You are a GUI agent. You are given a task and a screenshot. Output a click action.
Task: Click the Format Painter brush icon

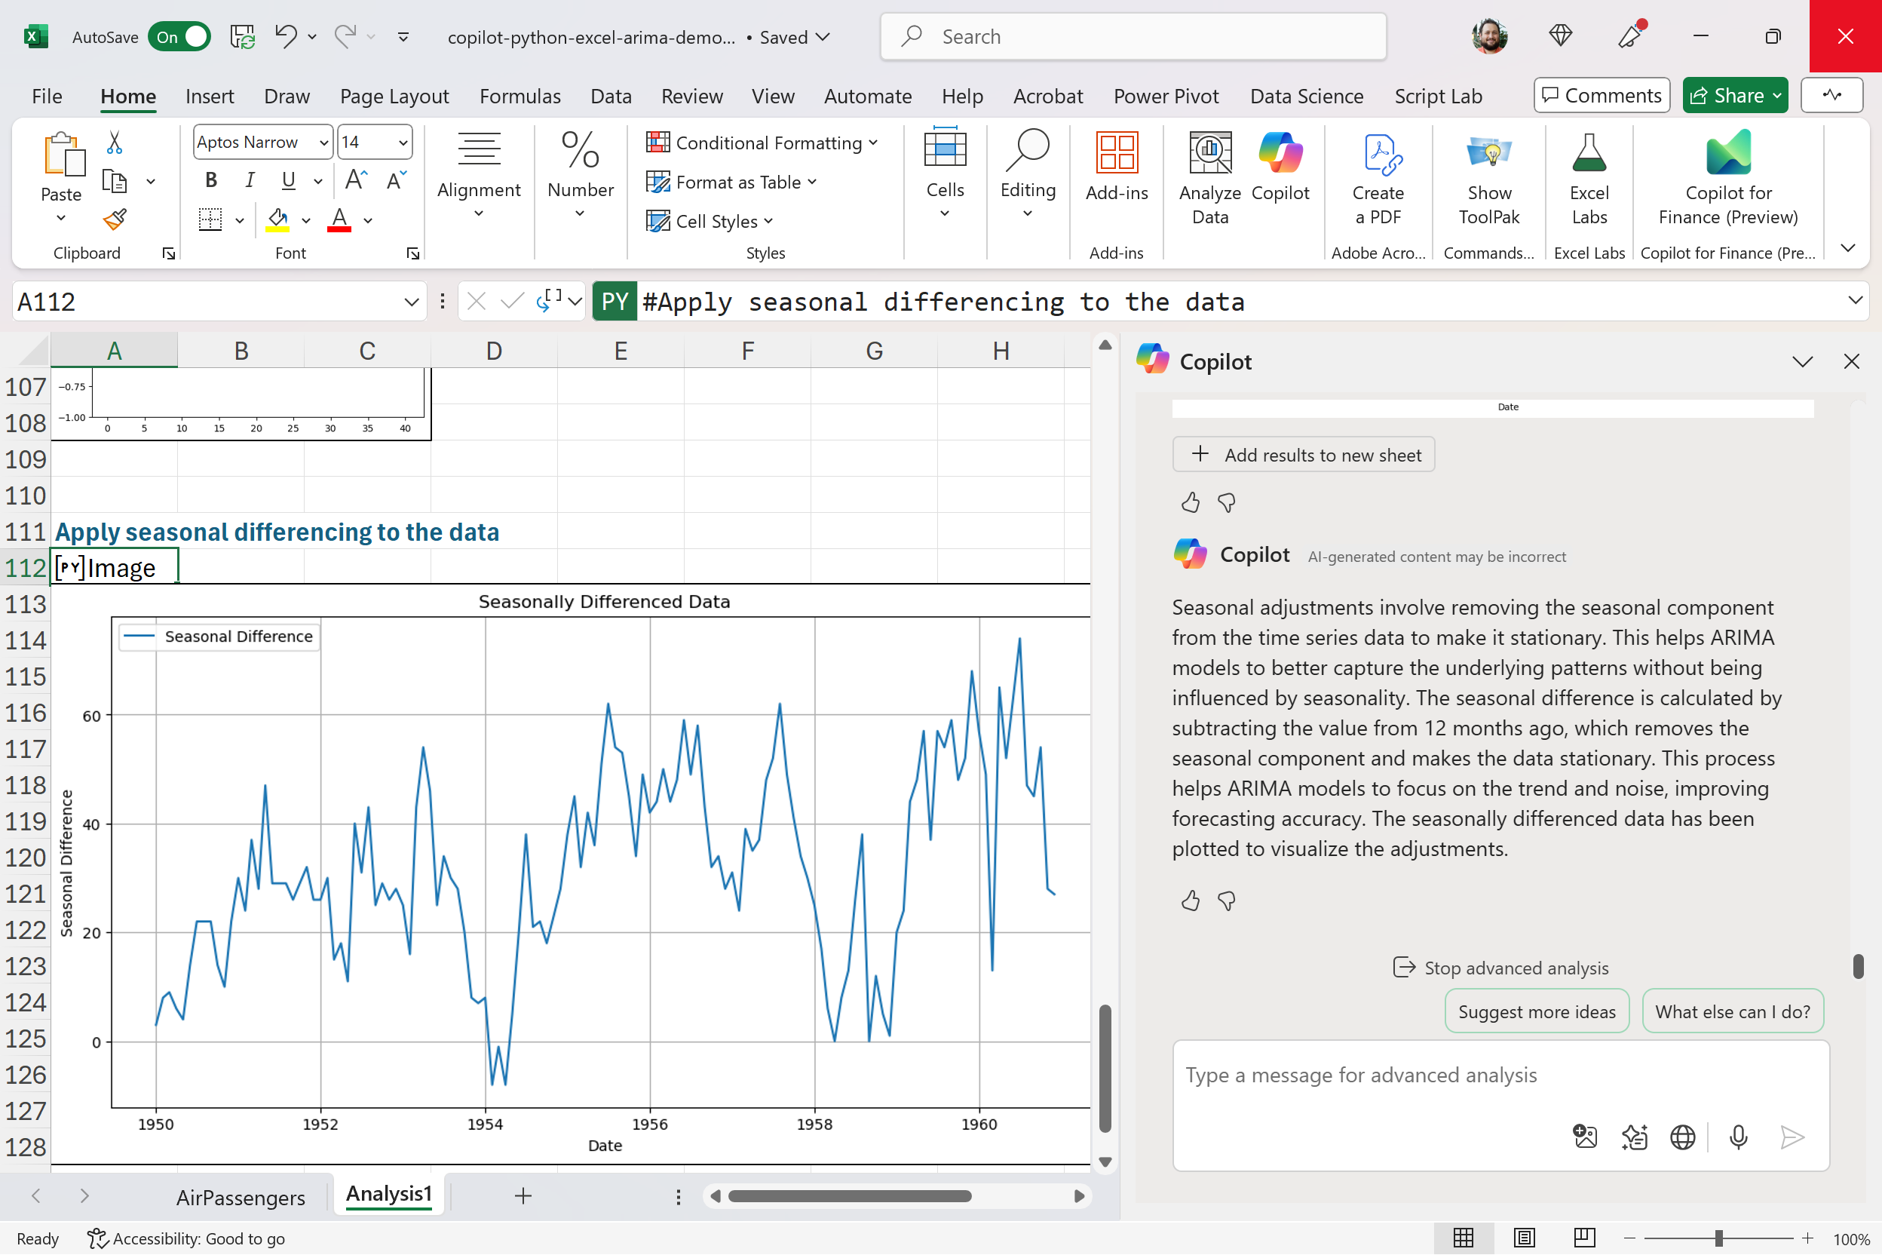pos(115,219)
